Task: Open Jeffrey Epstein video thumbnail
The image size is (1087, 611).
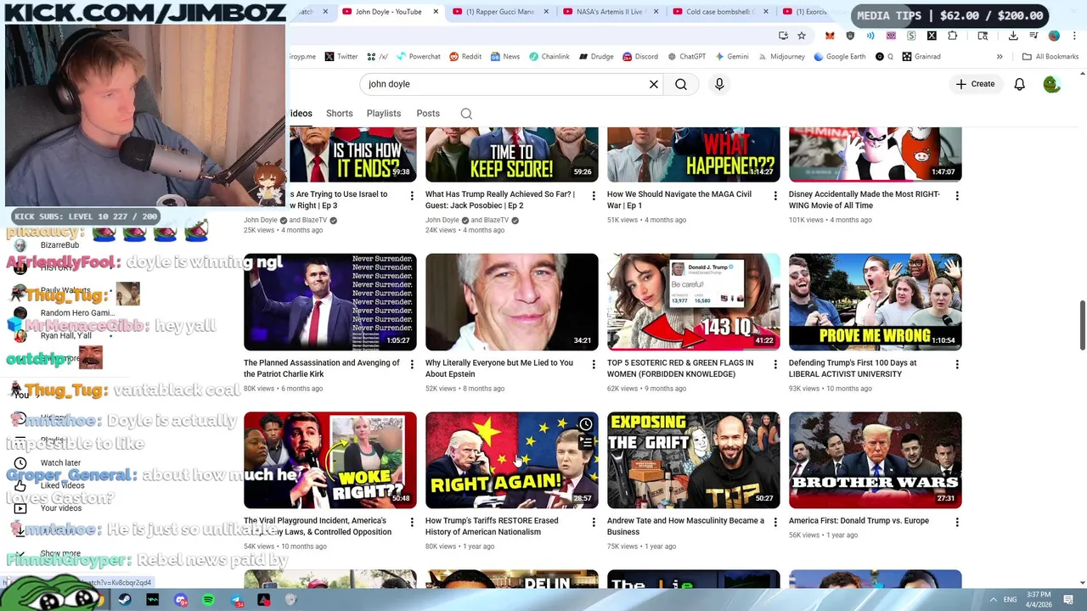Action: [512, 302]
